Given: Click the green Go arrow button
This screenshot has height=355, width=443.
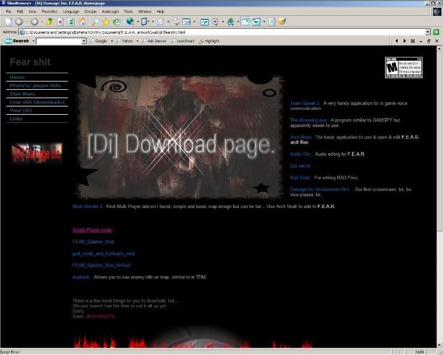Looking at the screenshot, I should coord(436,32).
